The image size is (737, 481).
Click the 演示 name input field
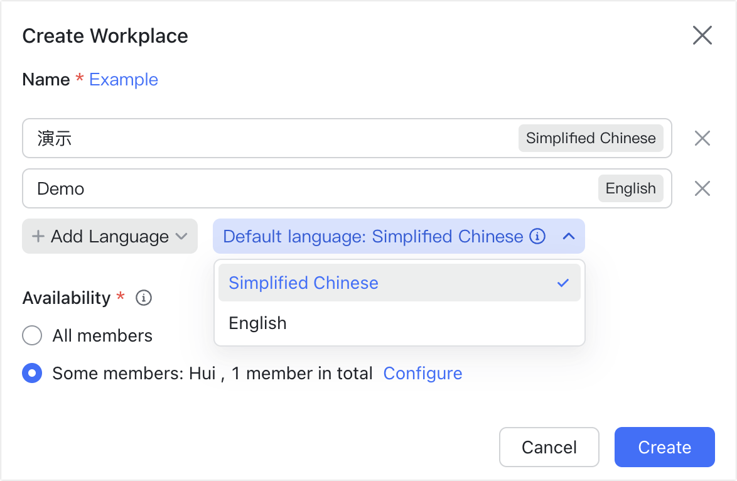pyautogui.click(x=188, y=138)
